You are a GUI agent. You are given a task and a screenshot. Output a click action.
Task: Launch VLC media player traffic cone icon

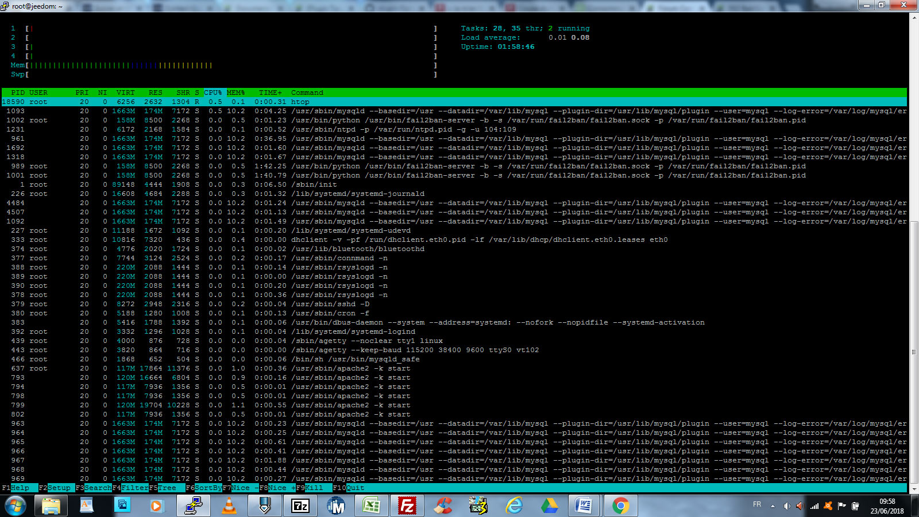[x=229, y=506]
